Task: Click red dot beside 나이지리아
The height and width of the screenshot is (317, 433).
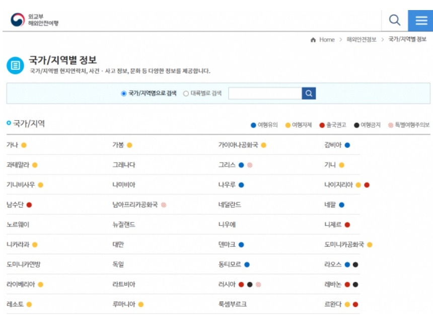Action: [367, 185]
